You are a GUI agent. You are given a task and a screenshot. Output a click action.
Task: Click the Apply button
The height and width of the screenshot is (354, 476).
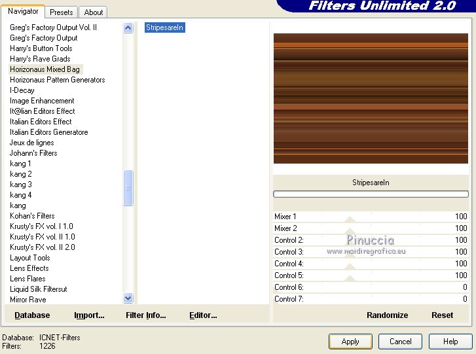tap(350, 342)
